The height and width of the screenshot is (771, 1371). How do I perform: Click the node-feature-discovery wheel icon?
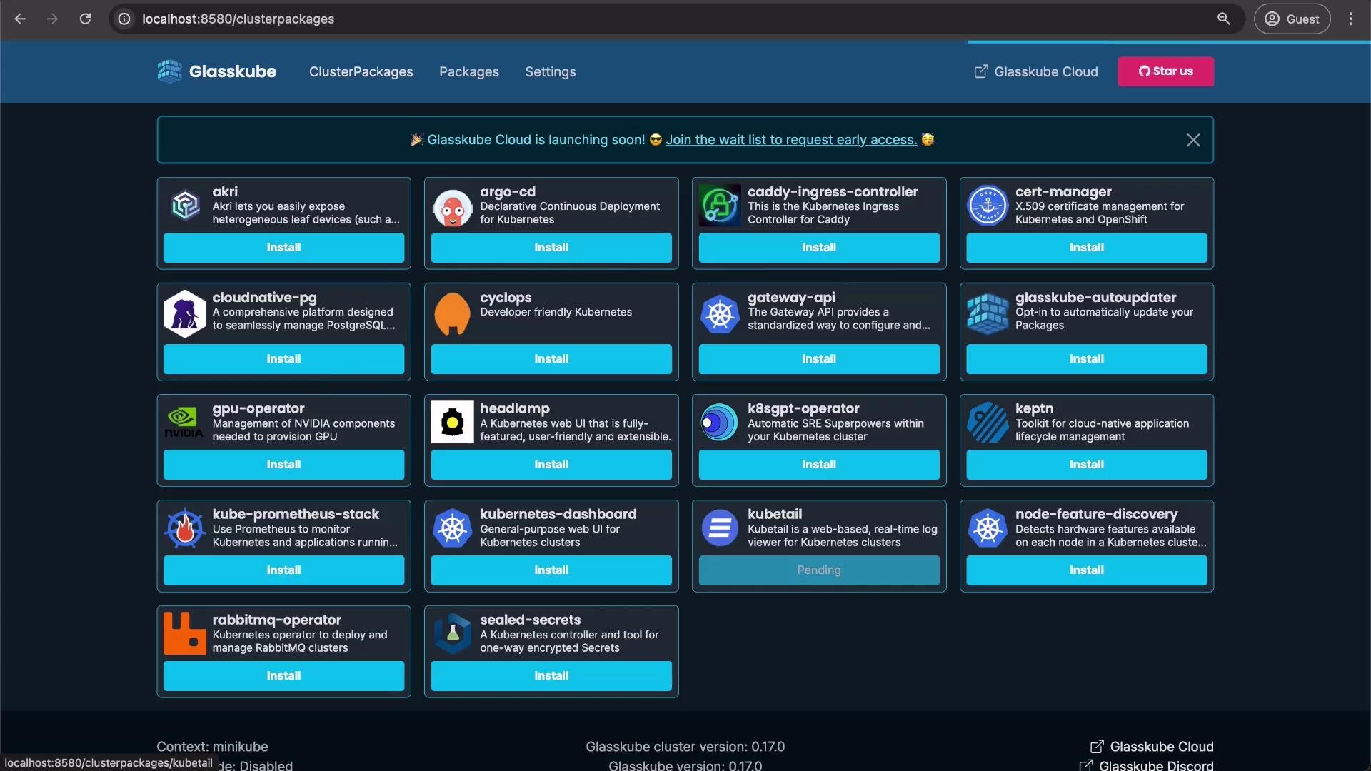[988, 528]
